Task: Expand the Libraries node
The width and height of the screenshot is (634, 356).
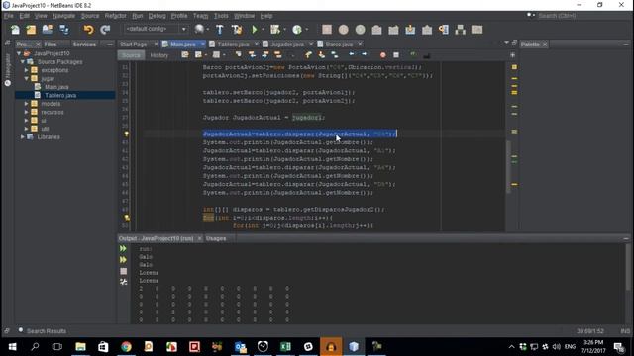Action: coord(23,137)
